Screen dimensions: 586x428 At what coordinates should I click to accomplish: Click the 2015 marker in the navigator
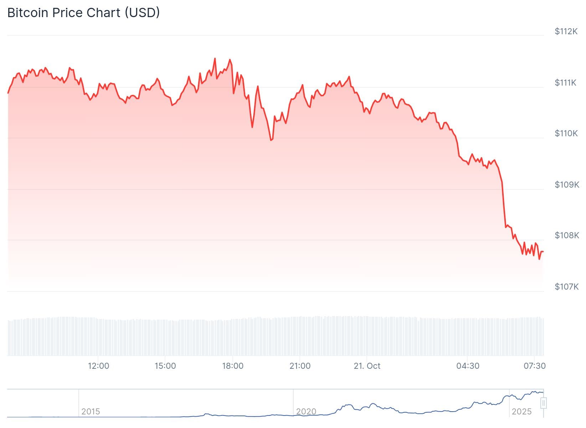91,412
